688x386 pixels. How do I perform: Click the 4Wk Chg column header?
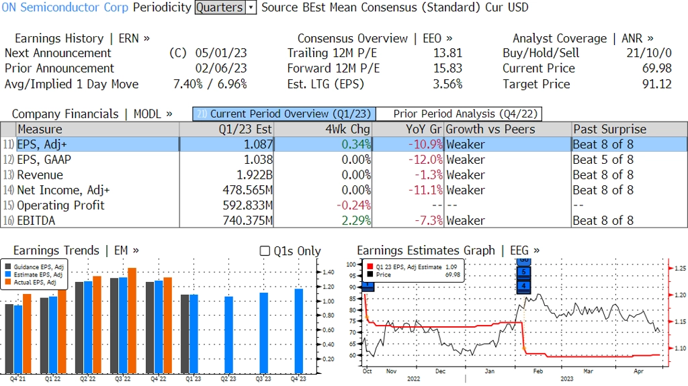323,130
